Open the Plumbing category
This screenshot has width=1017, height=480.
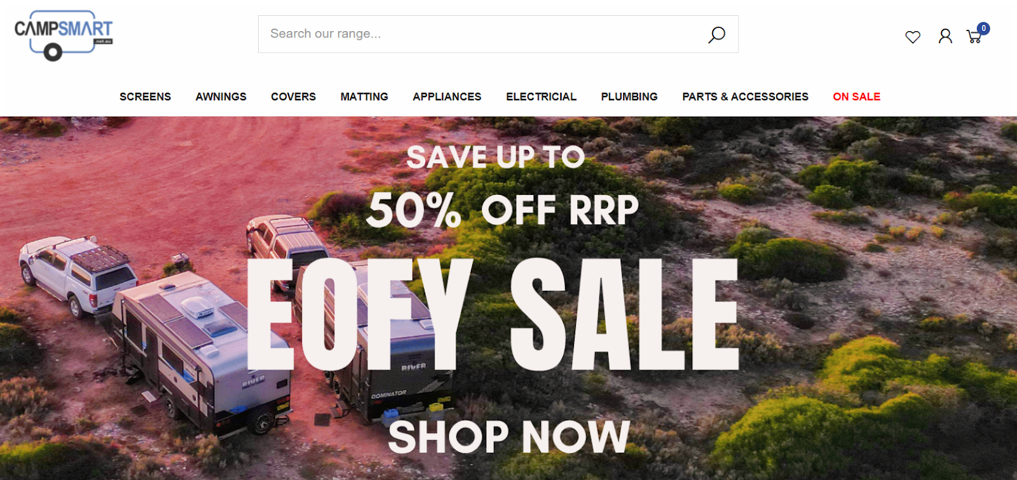(629, 97)
